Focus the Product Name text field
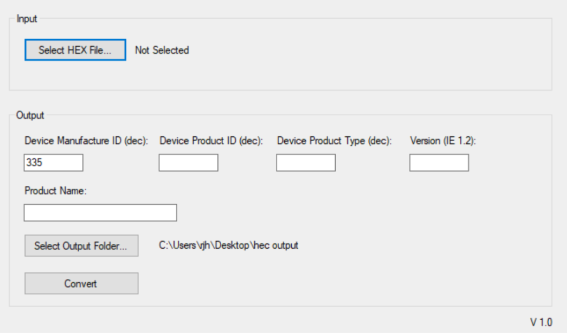 click(100, 213)
